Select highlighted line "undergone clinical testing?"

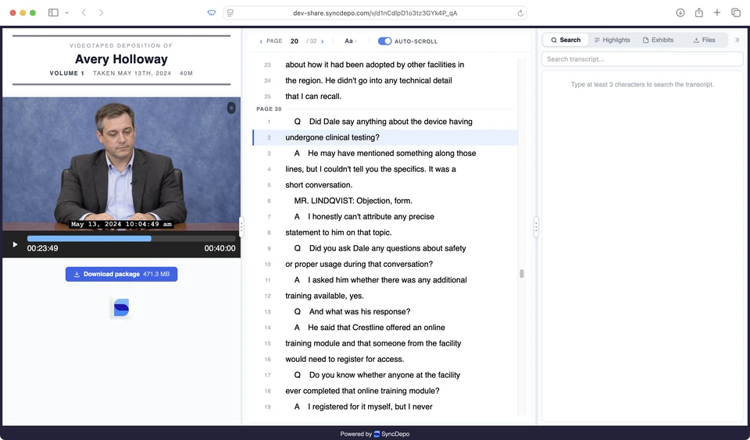tap(385, 137)
